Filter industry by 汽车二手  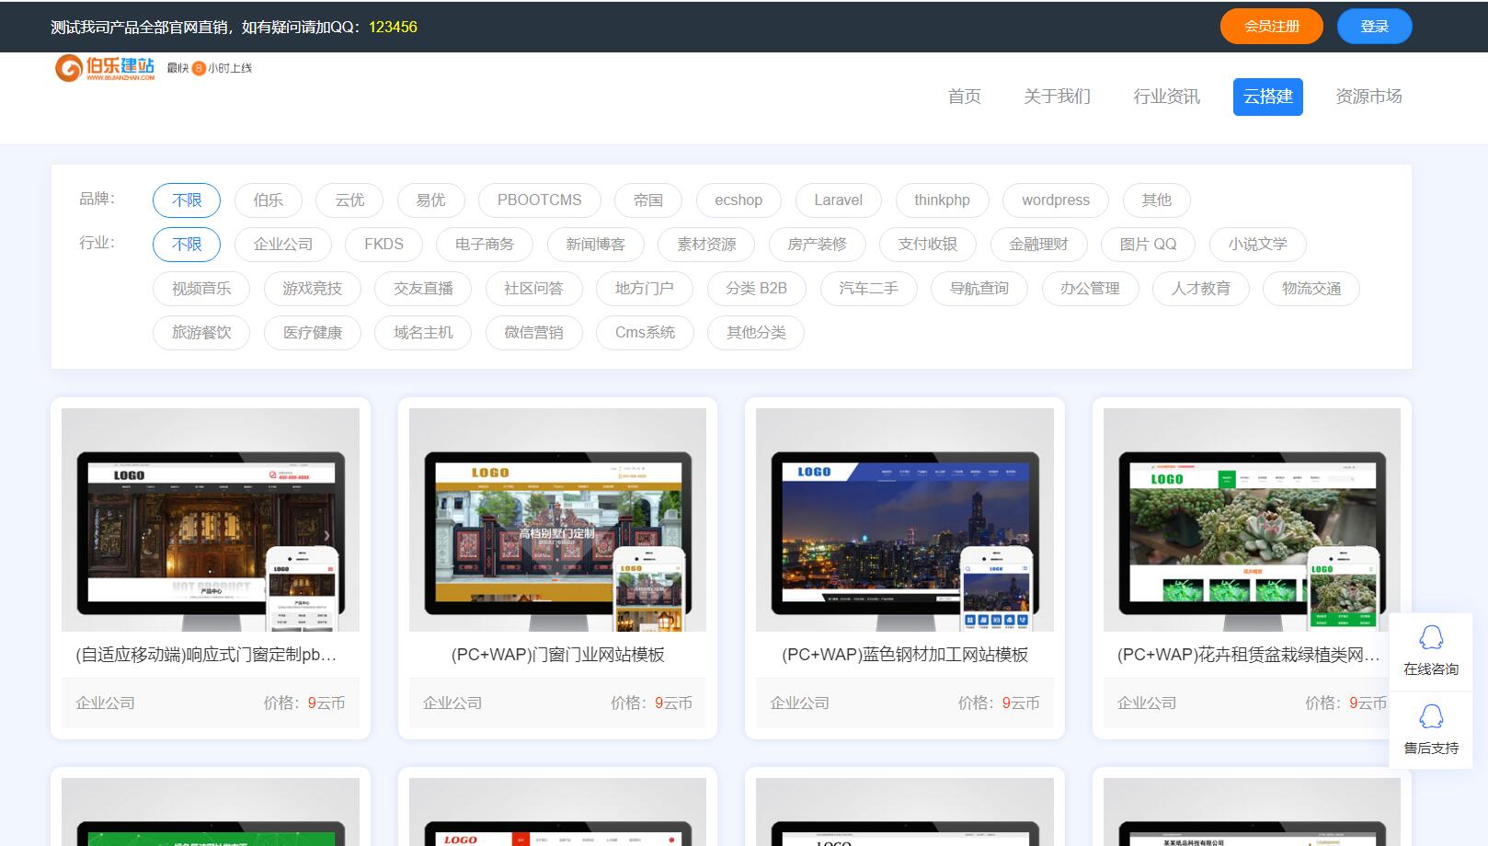[868, 288]
